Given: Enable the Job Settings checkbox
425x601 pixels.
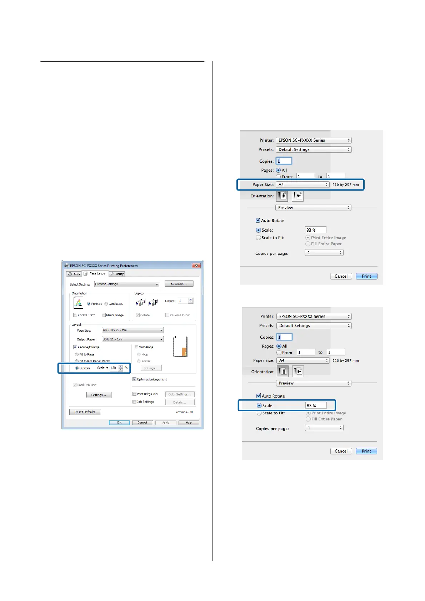Looking at the screenshot, I should point(134,402).
